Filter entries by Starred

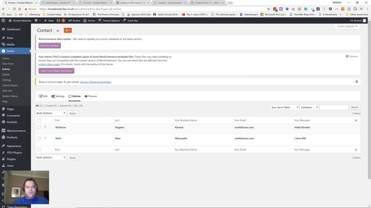(66, 106)
